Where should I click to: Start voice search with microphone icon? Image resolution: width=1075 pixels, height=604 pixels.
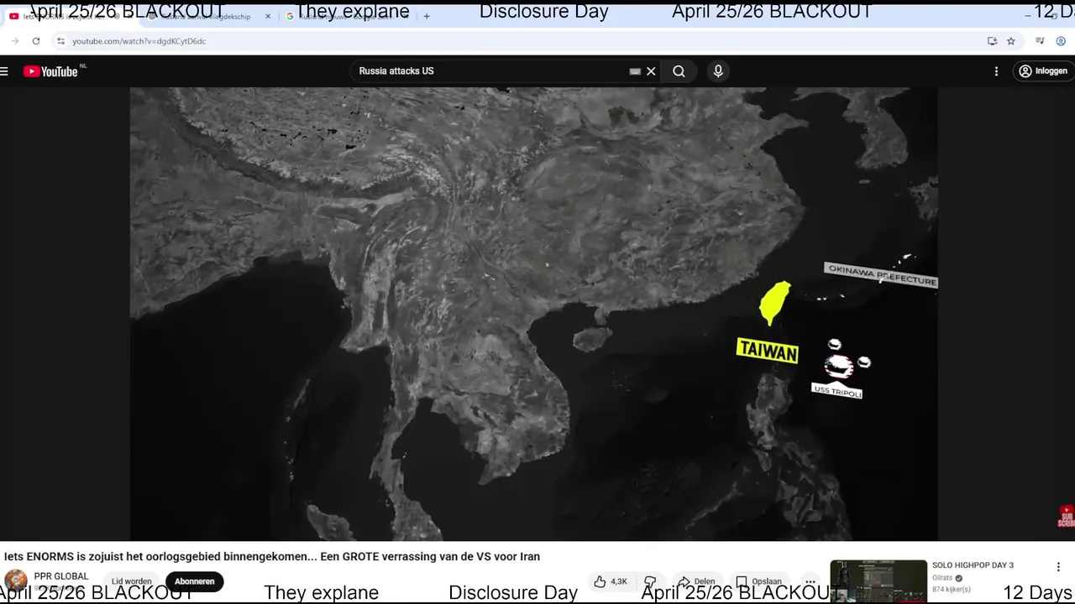[x=718, y=71]
